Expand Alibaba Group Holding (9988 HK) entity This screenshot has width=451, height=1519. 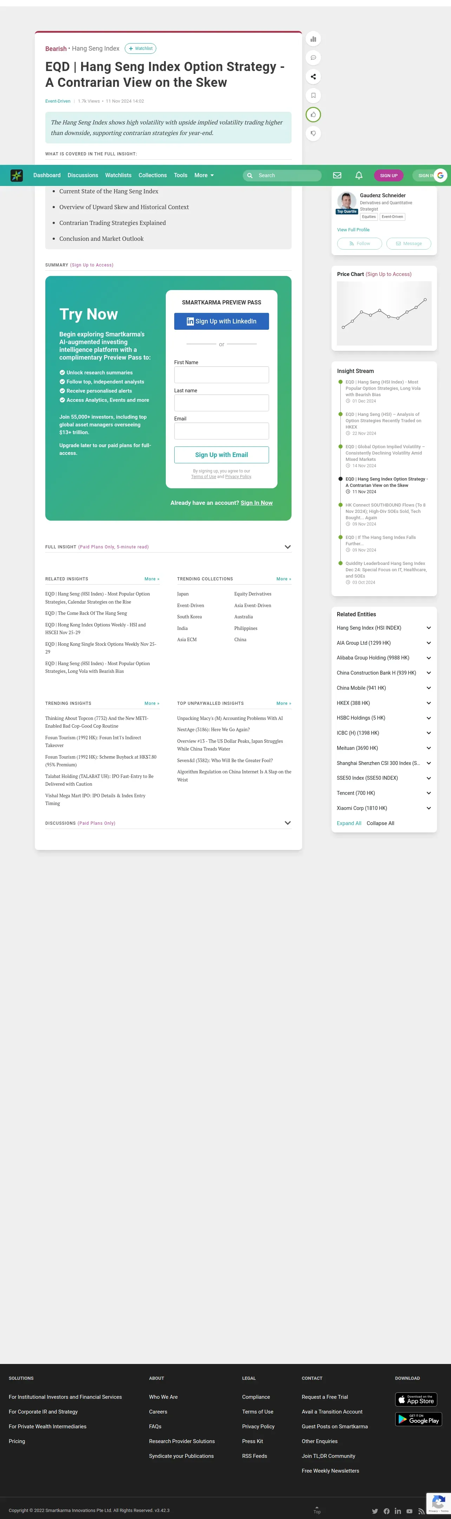(429, 657)
